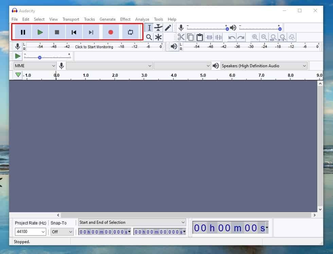Expand the Project Rate 44100 dropdown

(x=30, y=232)
